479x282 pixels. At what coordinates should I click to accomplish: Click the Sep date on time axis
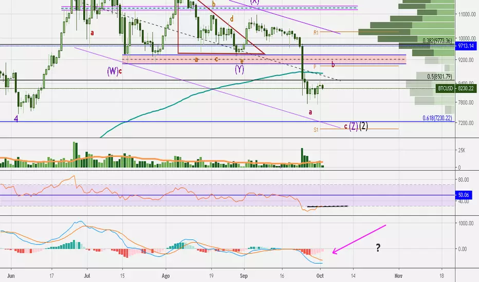click(x=244, y=276)
